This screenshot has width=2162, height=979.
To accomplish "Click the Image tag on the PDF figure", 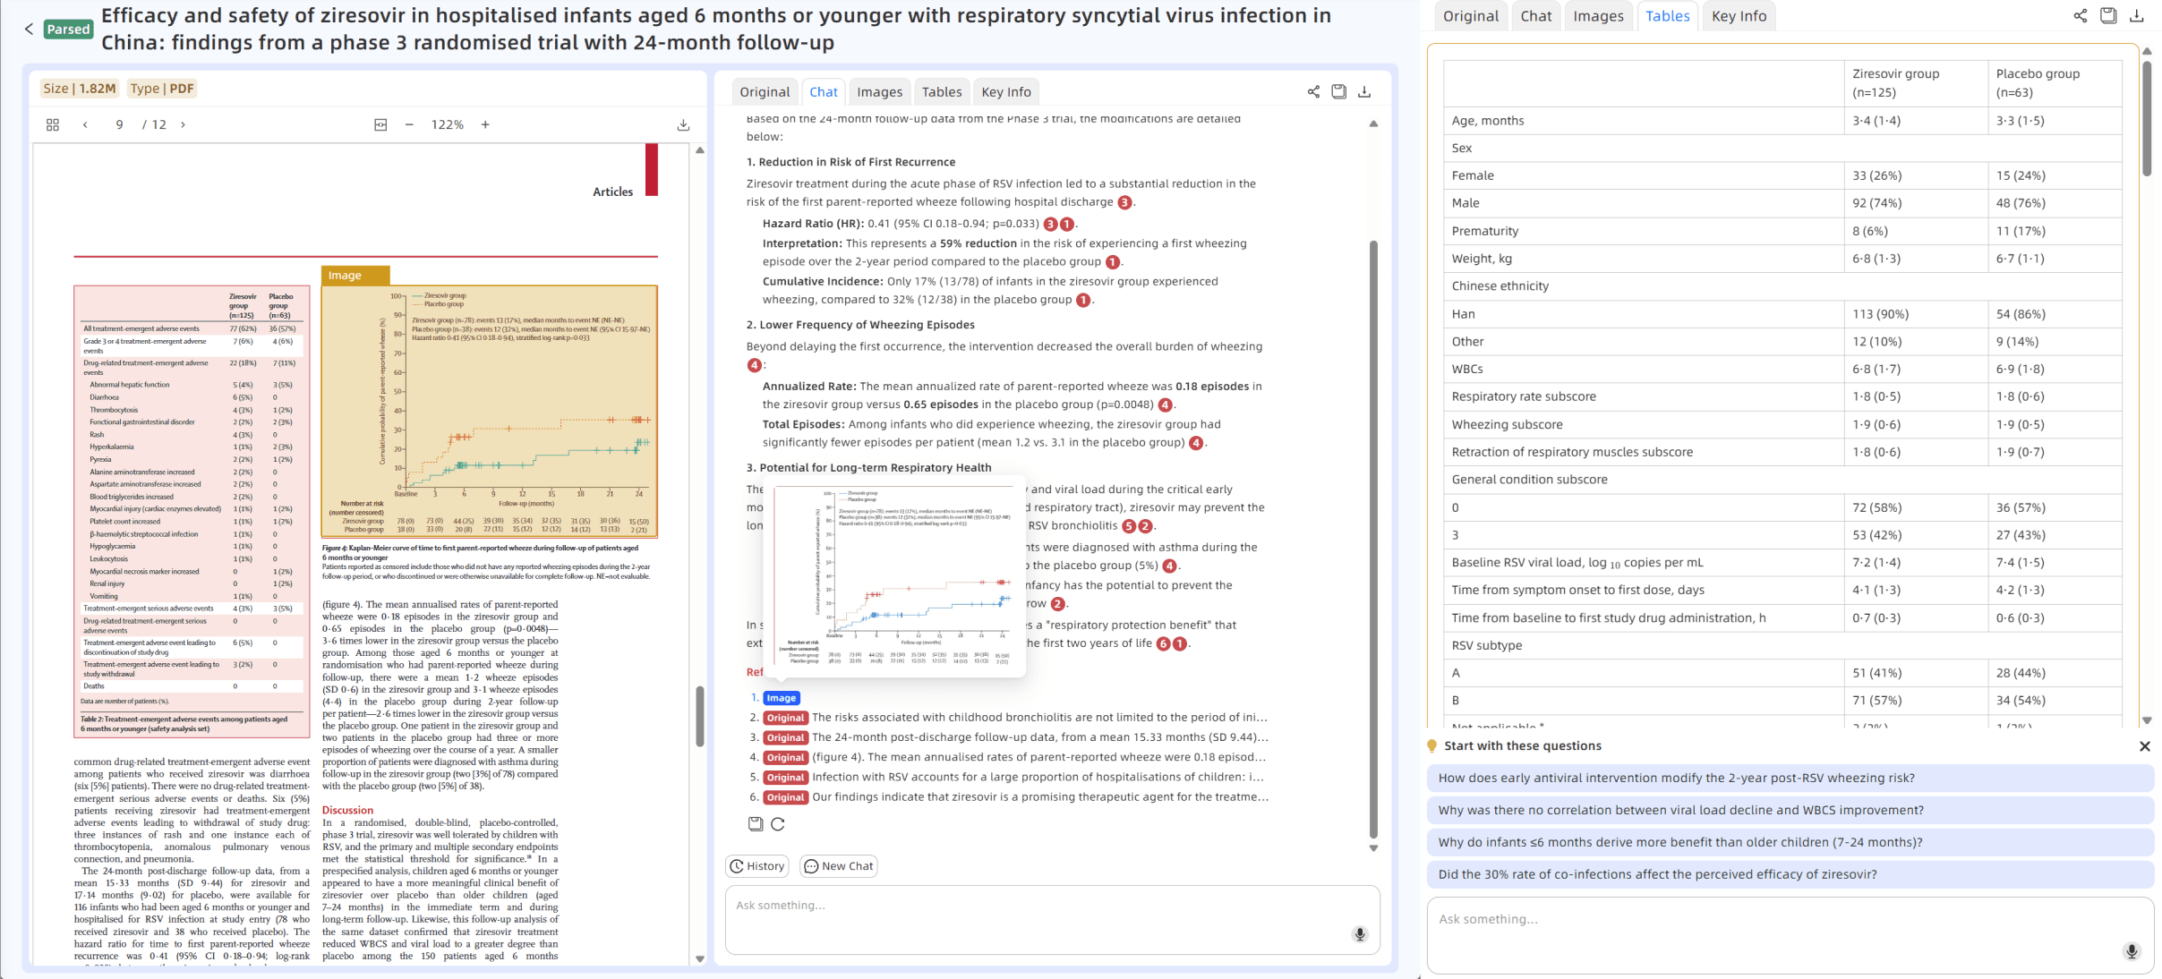I will (355, 276).
